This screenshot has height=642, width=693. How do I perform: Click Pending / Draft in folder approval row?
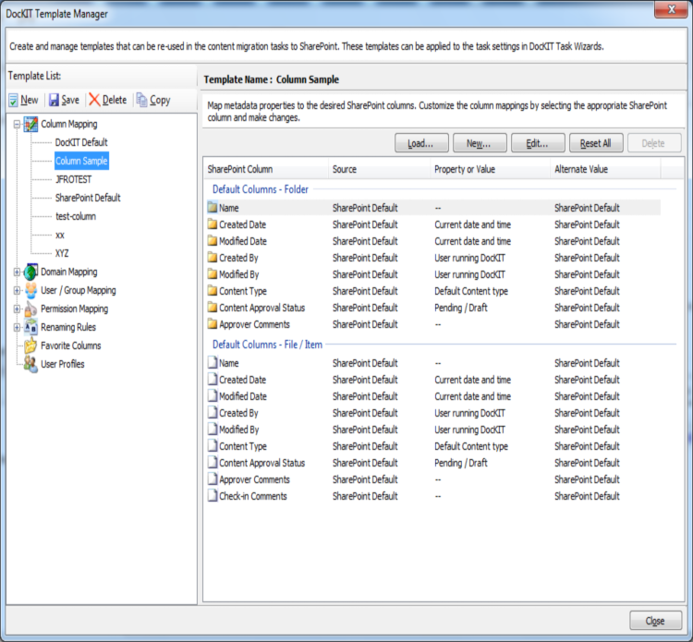pyautogui.click(x=460, y=308)
